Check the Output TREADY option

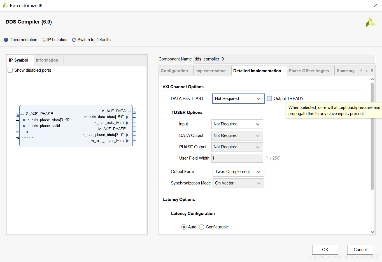point(269,99)
